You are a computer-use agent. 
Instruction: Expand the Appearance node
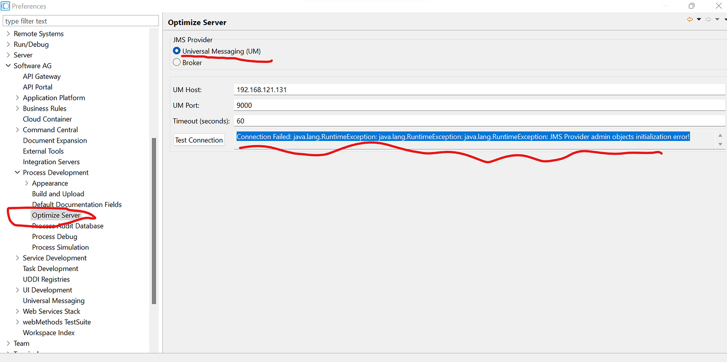point(27,183)
